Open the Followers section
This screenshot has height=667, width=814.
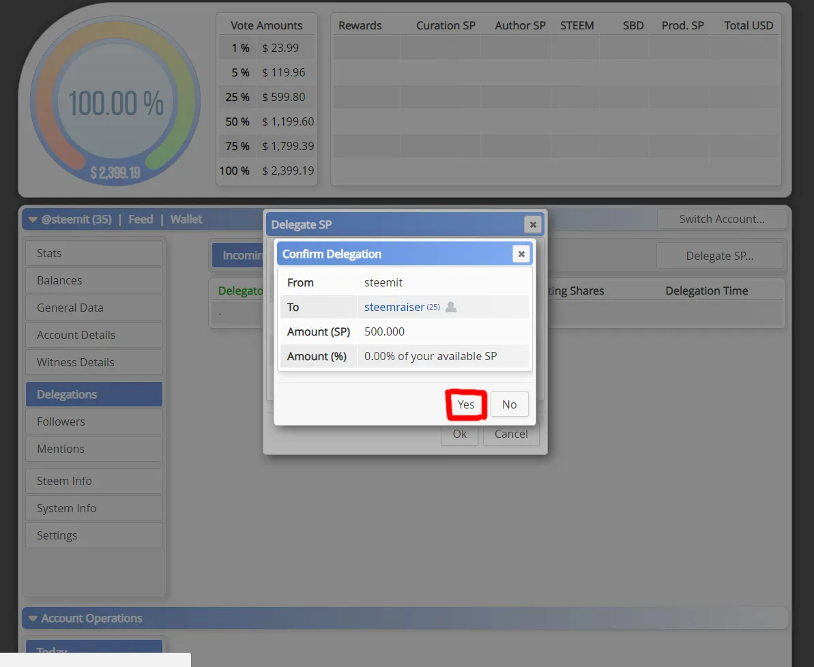94,421
